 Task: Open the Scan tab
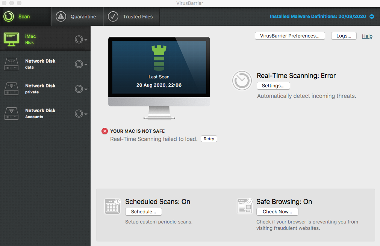(26, 16)
